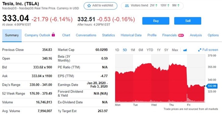Click the red 5-day price chart area

point(160,83)
